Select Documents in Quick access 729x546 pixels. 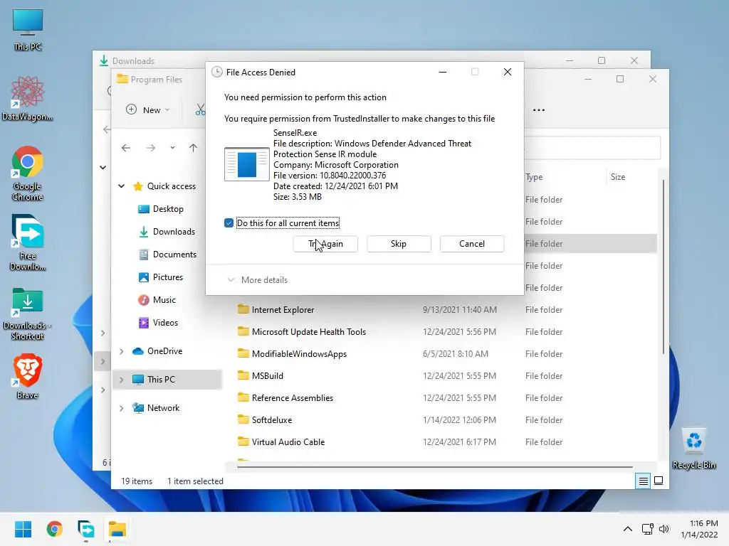pyautogui.click(x=167, y=255)
